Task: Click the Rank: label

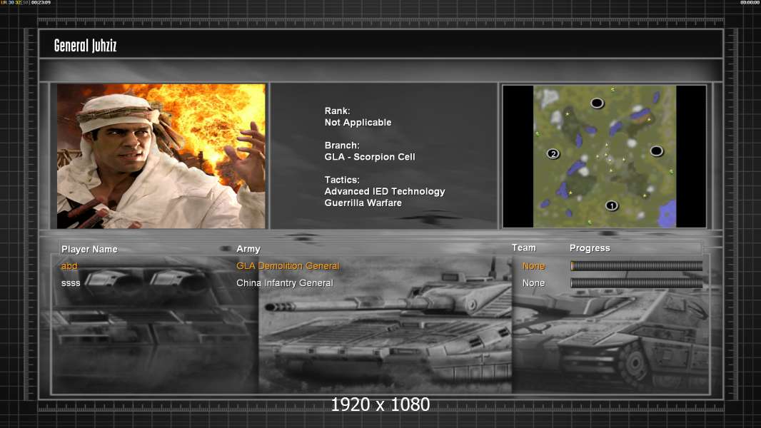Action: pyautogui.click(x=337, y=111)
